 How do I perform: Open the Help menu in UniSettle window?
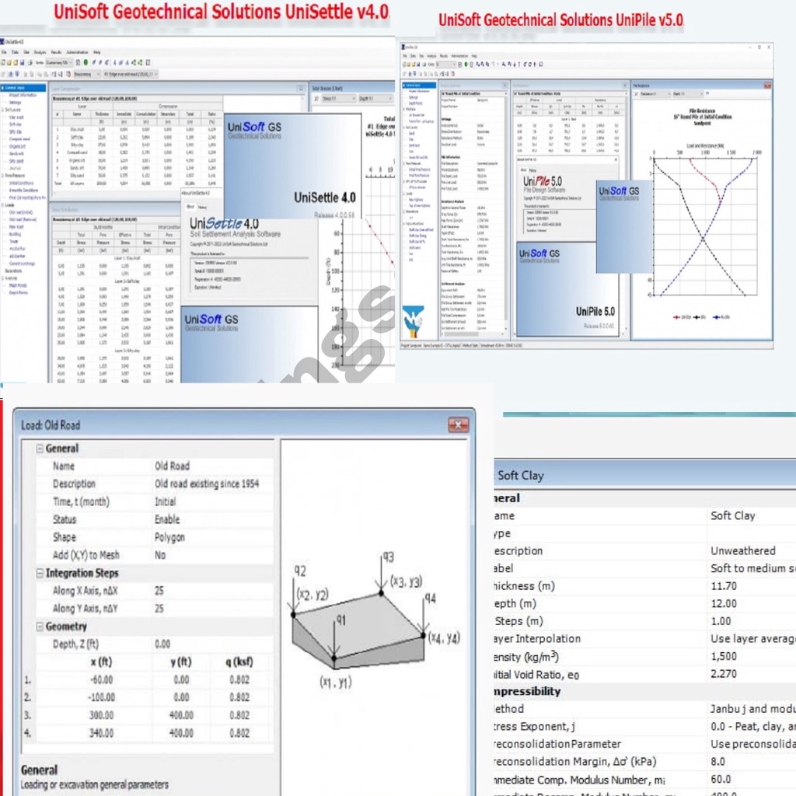[96, 52]
